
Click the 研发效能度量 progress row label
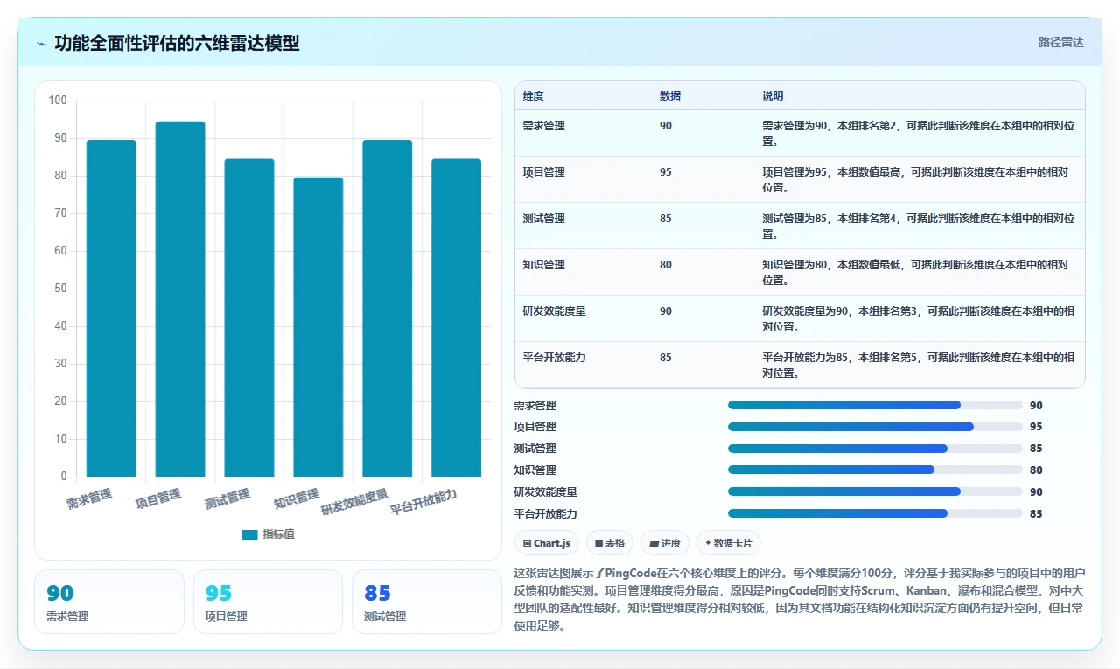(546, 491)
